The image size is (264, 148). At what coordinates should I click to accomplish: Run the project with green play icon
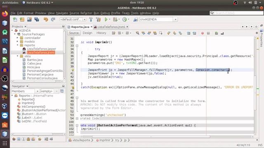[x=106, y=19]
